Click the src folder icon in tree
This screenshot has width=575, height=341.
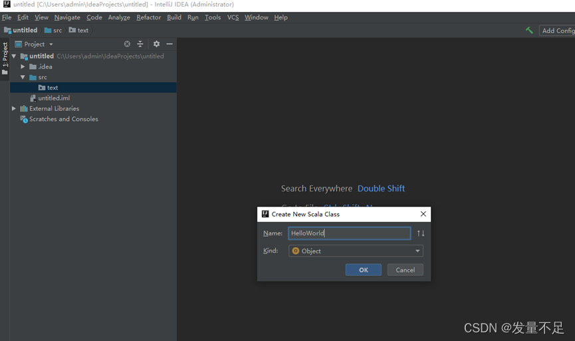click(x=33, y=77)
